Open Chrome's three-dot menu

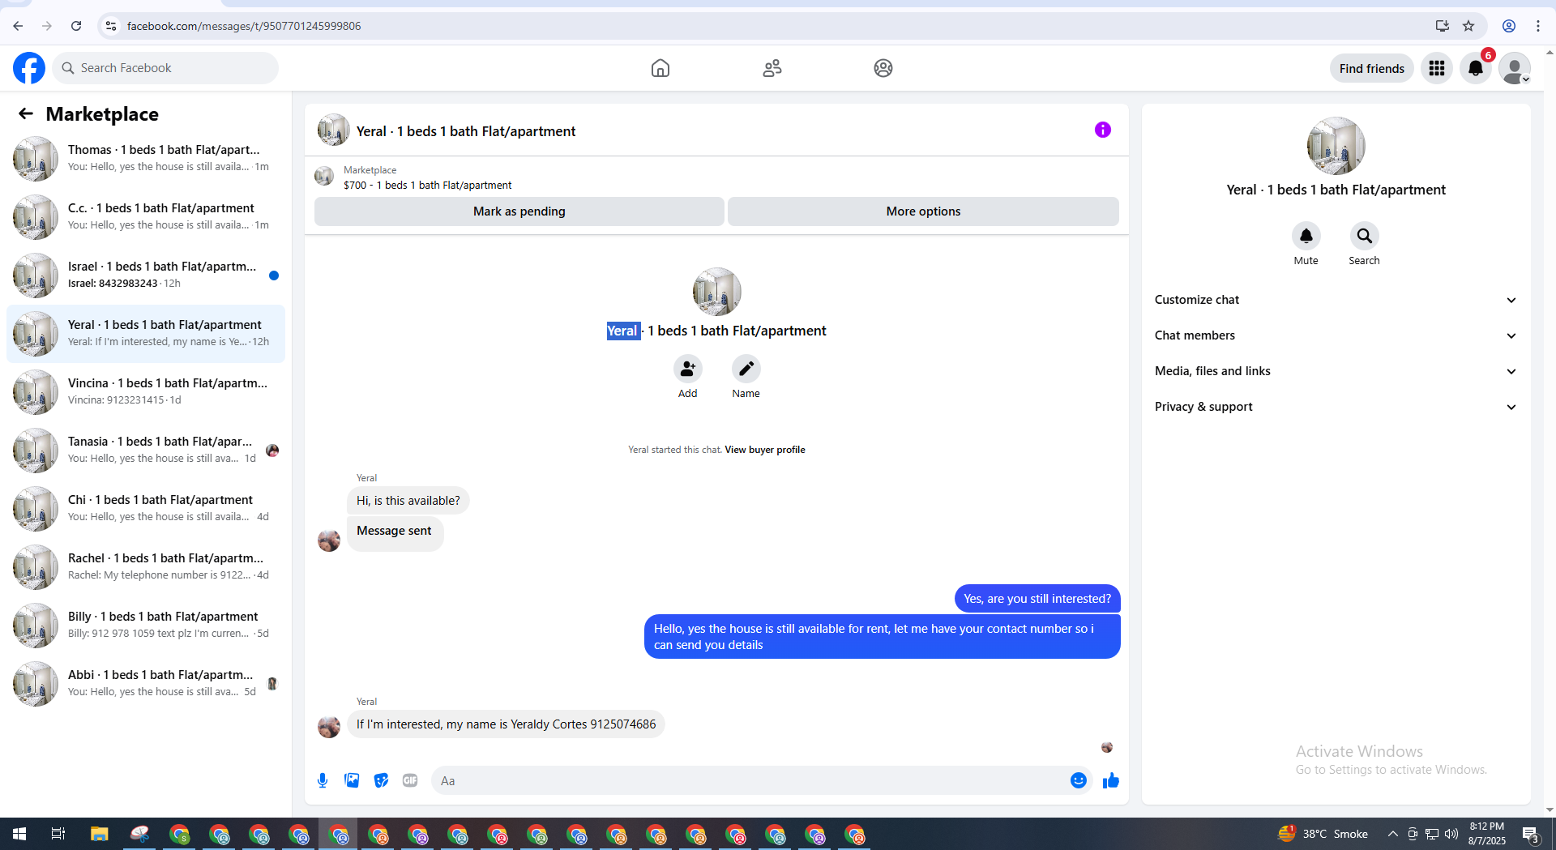[x=1538, y=26]
